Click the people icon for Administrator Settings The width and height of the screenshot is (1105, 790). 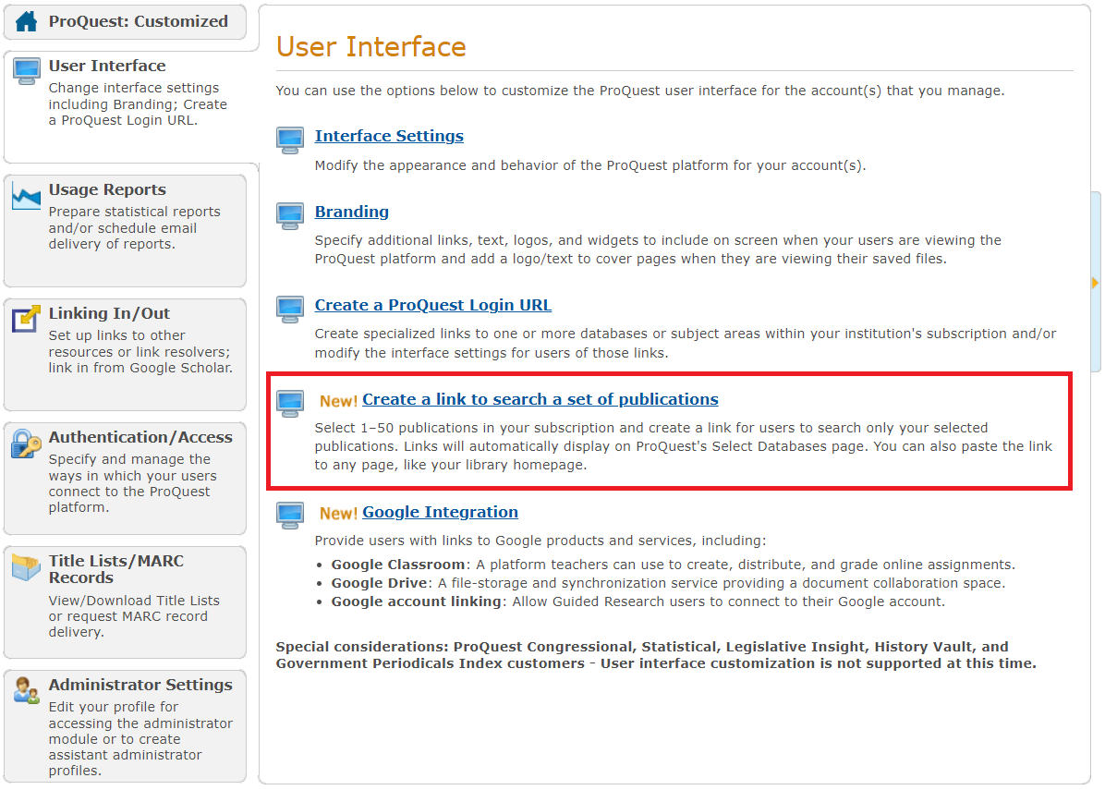coord(26,690)
